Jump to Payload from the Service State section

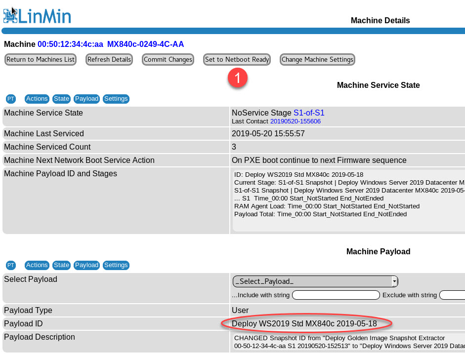coord(87,99)
